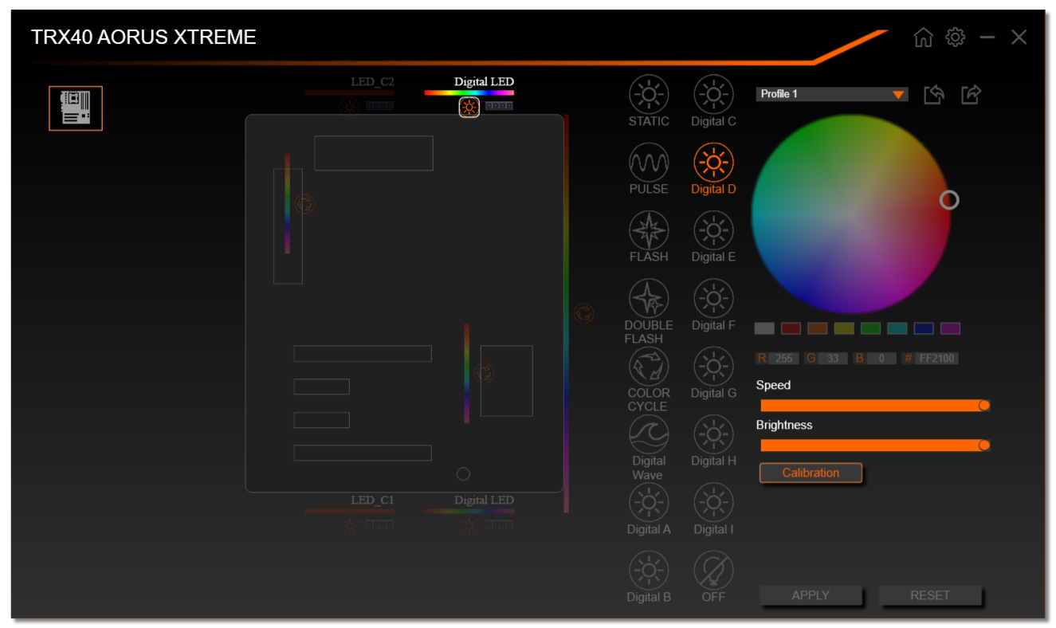Click the highlighted Digital D effect icon
The height and width of the screenshot is (628, 1056).
[713, 163]
